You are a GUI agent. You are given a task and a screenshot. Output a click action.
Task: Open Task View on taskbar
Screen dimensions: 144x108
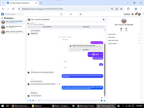click(x=7, y=106)
